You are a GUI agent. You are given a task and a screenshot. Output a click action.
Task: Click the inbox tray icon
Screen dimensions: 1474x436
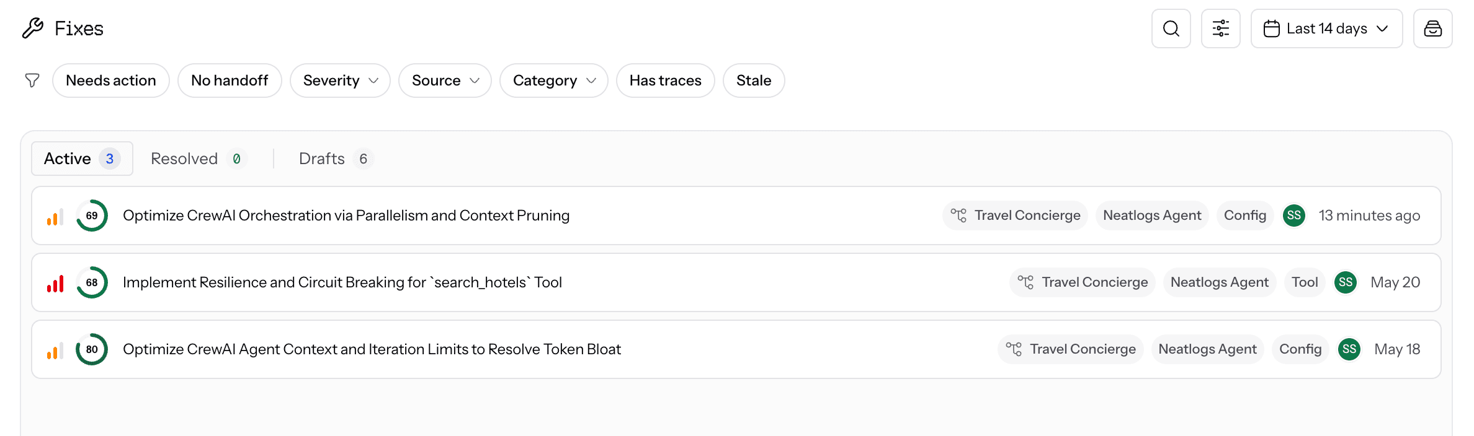point(1432,28)
